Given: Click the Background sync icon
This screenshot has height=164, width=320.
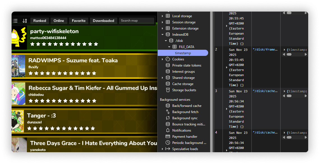Looking at the screenshot, I should coord(168,118).
